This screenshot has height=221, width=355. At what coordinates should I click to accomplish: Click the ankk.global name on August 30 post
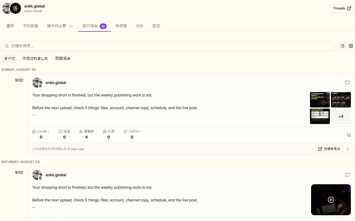click(56, 83)
